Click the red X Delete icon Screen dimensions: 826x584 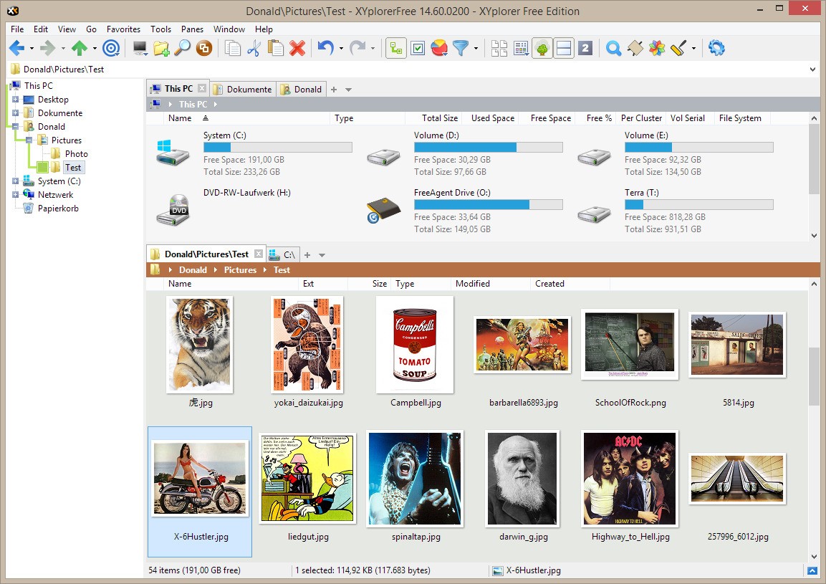click(x=297, y=49)
